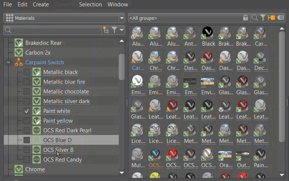Enable the Metallic chocolate checkbox

[27, 92]
